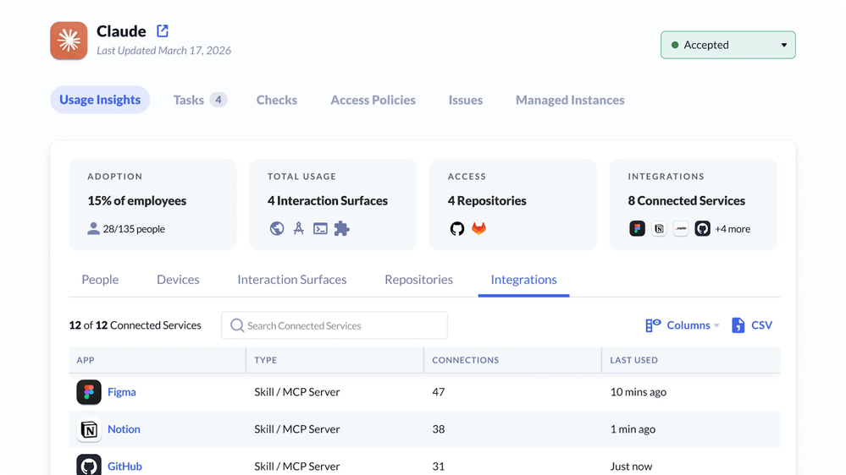The width and height of the screenshot is (846, 475).
Task: Export the list with CSV button
Action: 752,325
